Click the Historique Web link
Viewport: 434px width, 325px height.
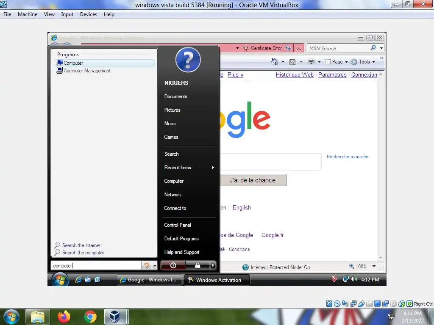[x=295, y=74]
